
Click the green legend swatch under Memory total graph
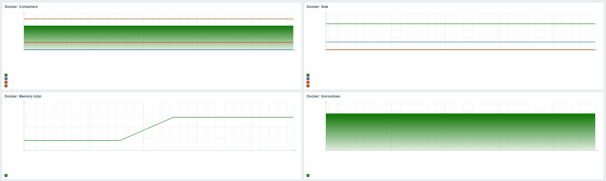coord(6,176)
